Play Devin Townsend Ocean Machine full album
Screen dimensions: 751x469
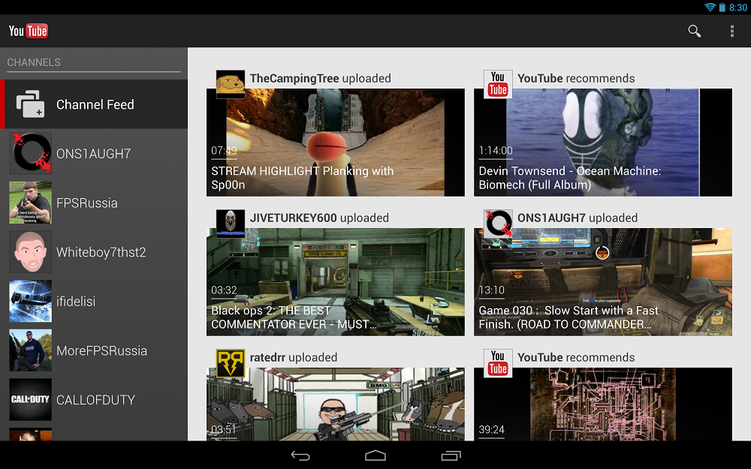coord(602,143)
